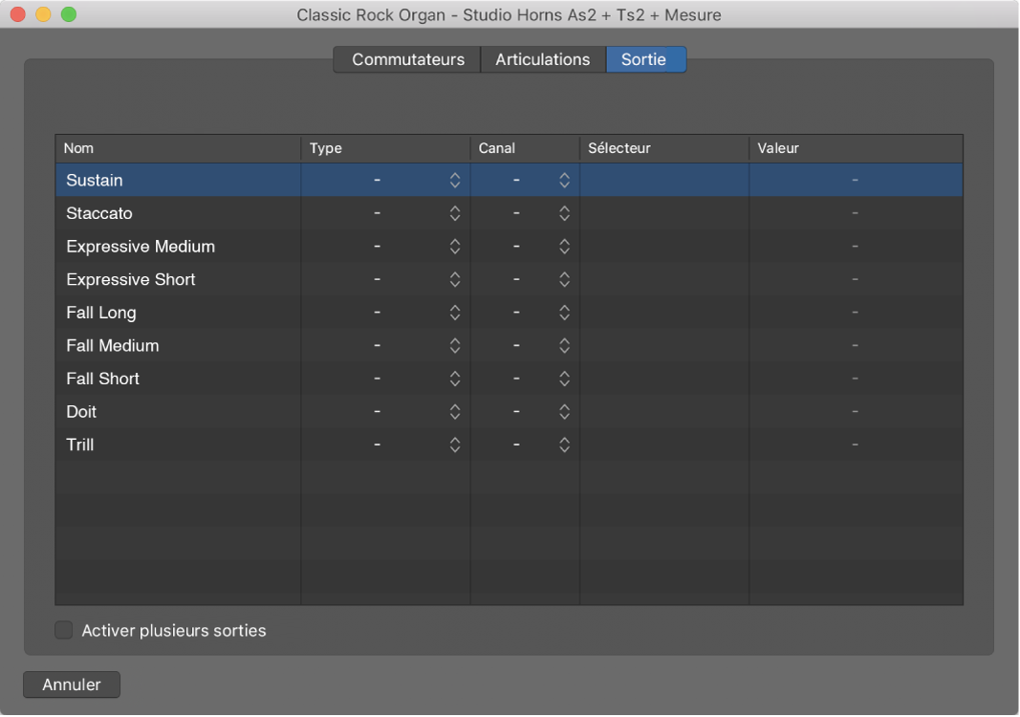Select the Expressive Short articulation row
Screen dimensions: 1020x717
[131, 279]
